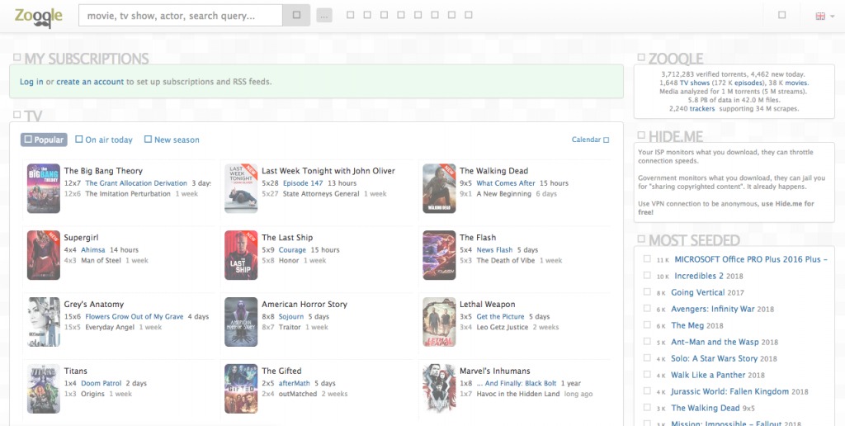Viewport: 845px width, 426px height.
Task: Click the Supergirl poster thumbnail
Action: point(44,255)
